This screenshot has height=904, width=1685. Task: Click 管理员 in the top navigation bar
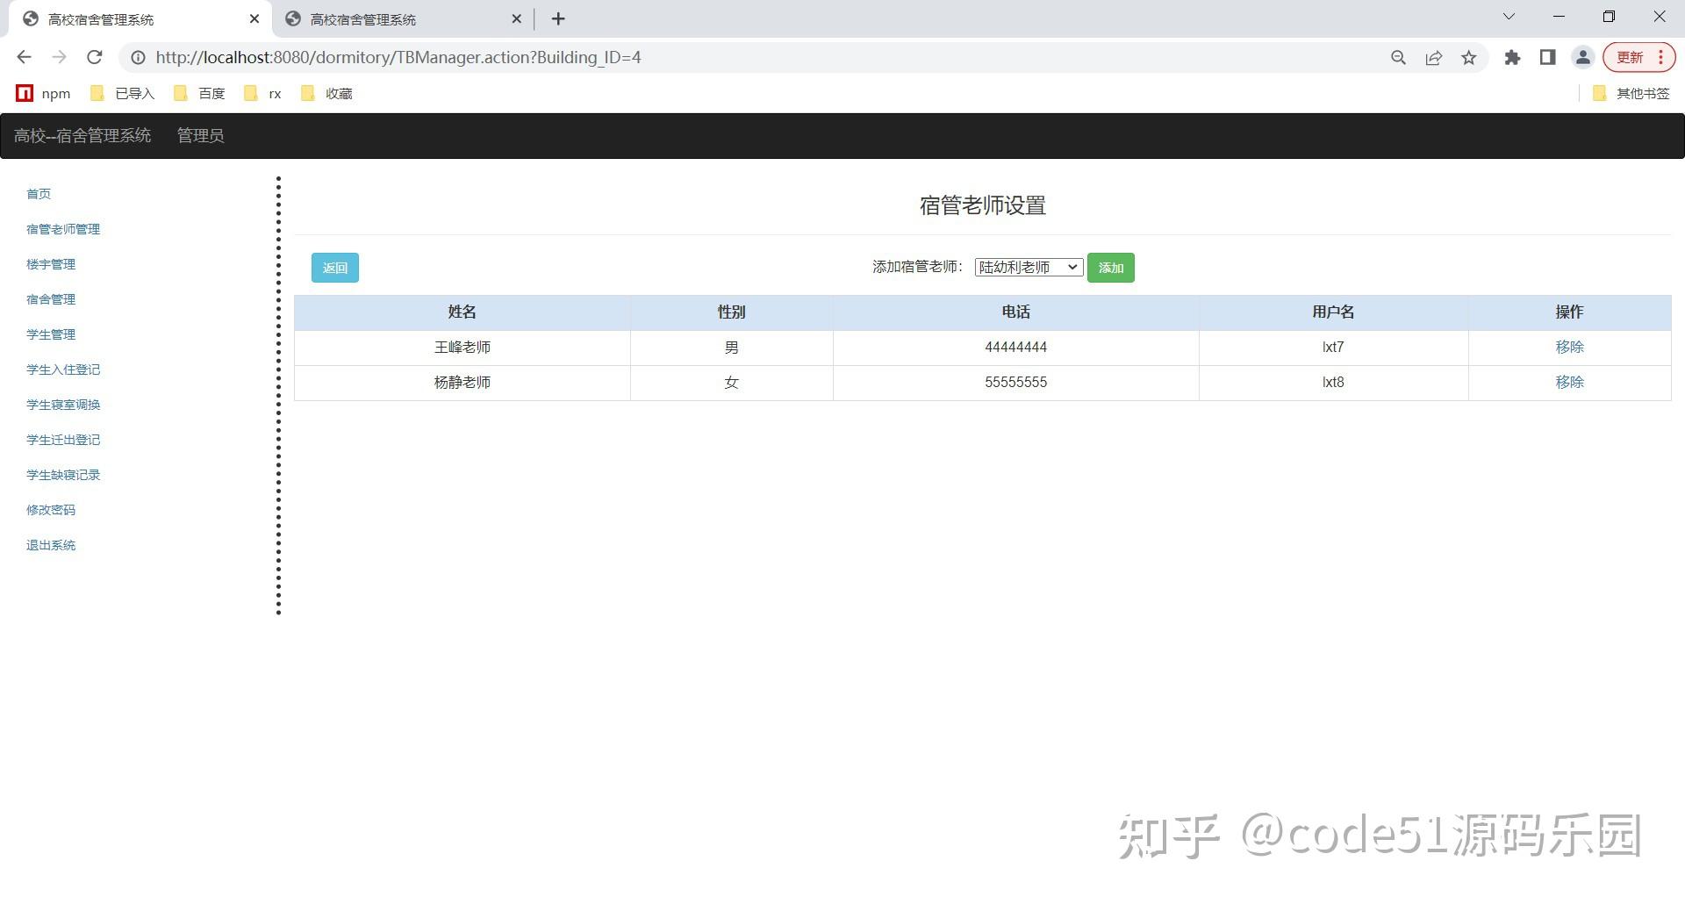[200, 135]
